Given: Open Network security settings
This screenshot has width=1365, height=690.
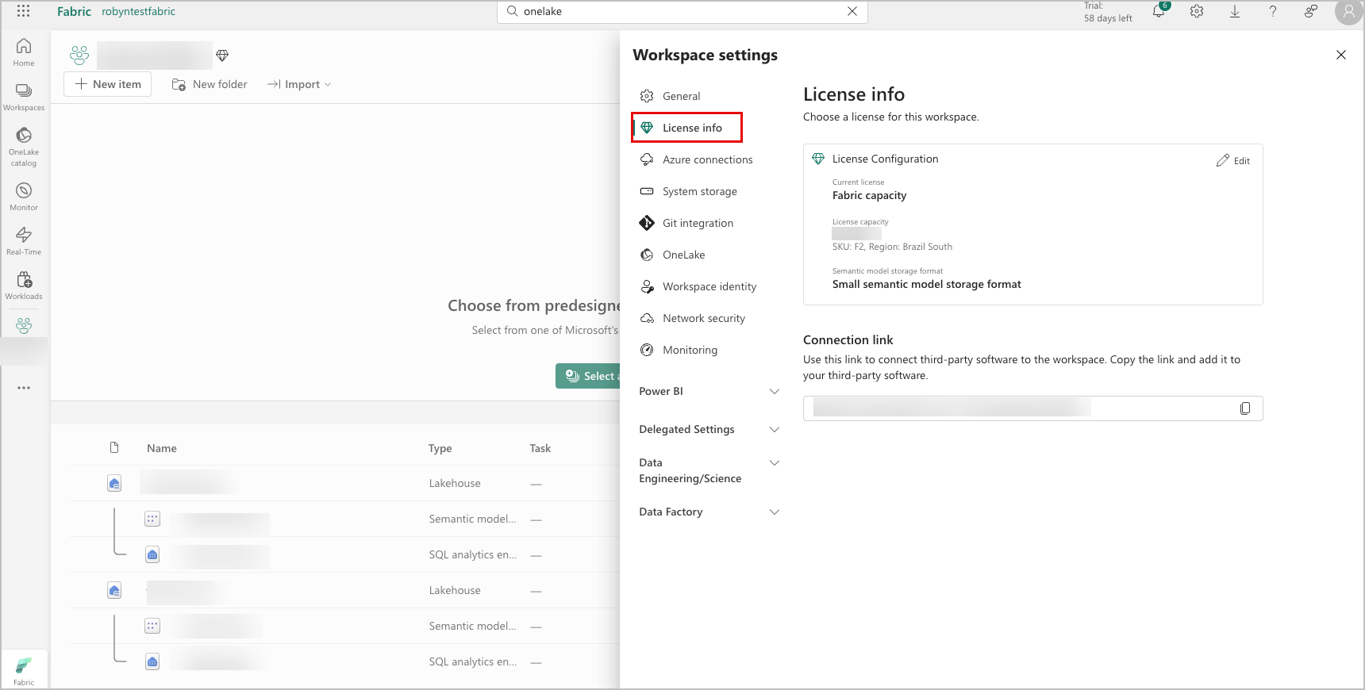Looking at the screenshot, I should [693, 318].
